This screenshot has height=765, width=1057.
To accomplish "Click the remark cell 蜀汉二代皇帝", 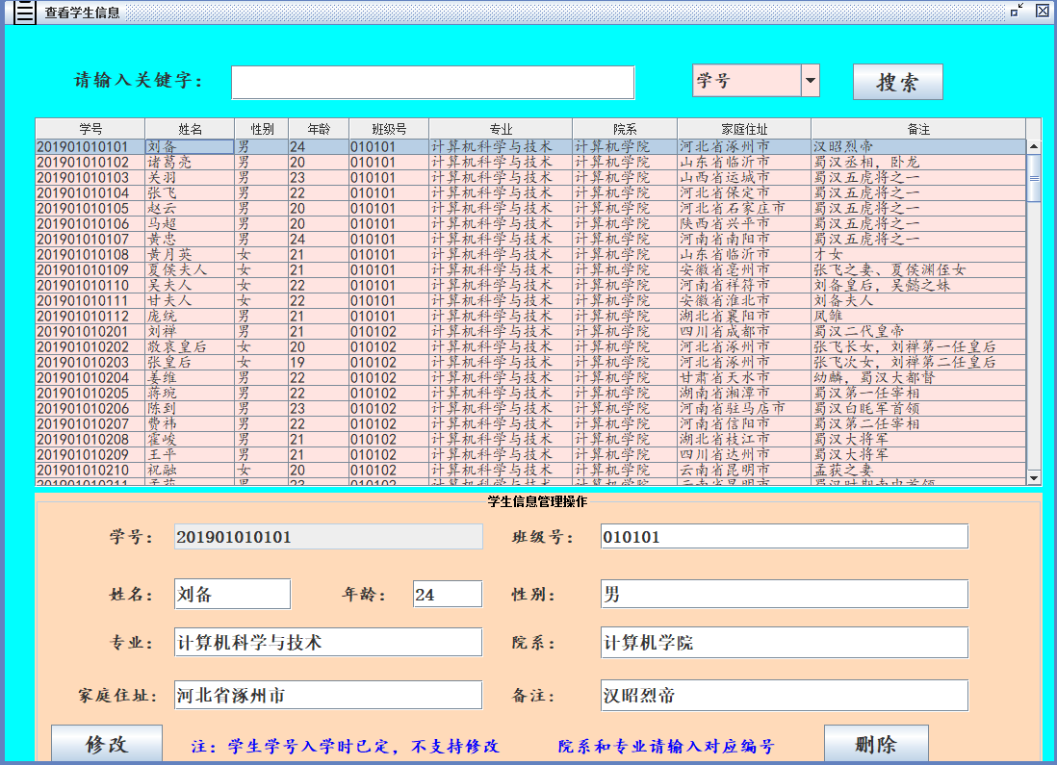I will click(918, 332).
